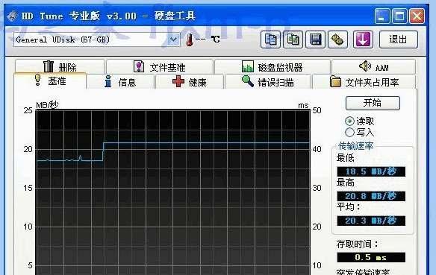Click the thermometer temperature icon
Screen dimensions: 436x275
coord(190,39)
